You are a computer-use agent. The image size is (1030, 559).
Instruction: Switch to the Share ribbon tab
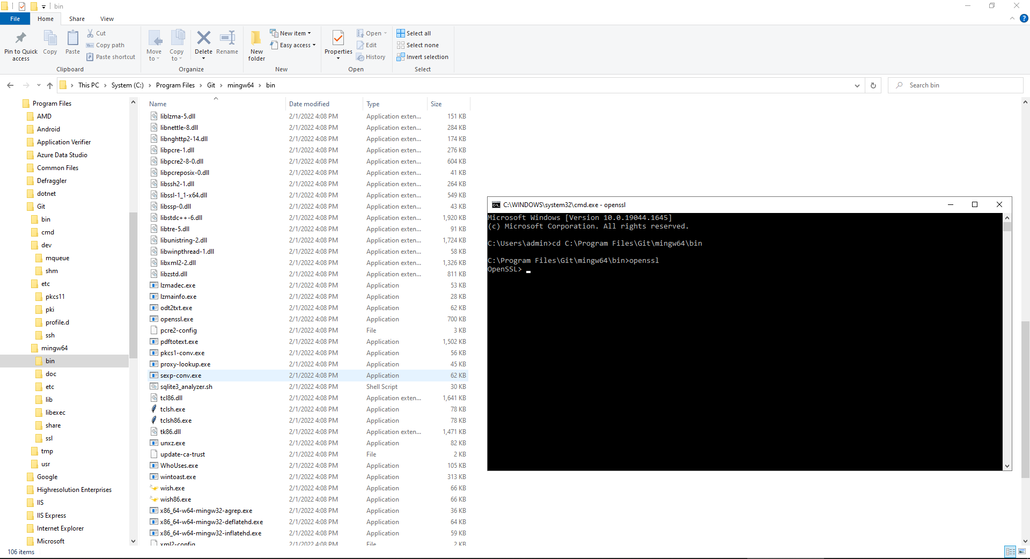(77, 19)
